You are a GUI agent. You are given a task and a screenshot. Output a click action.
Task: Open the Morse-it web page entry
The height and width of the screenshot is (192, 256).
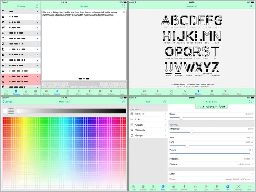148,114
